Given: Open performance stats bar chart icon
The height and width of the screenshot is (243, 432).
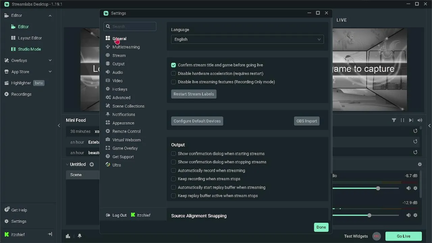Looking at the screenshot, I should click(x=68, y=236).
